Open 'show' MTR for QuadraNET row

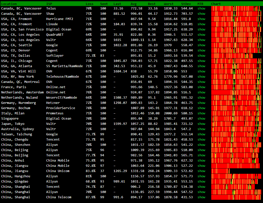click(201, 35)
